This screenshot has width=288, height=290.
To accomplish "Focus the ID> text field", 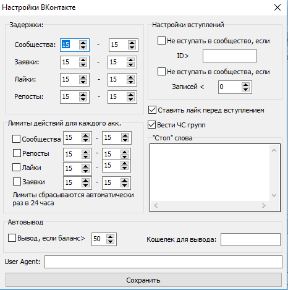I will [230, 56].
